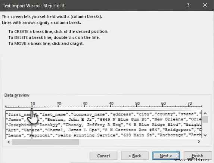Click ruler mark 20 to create break

pyautogui.click(x=59, y=104)
